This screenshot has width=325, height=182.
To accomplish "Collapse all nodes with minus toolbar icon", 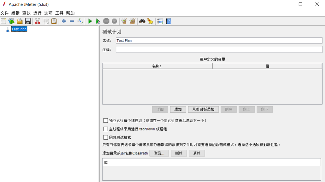I will pyautogui.click(x=72, y=21).
